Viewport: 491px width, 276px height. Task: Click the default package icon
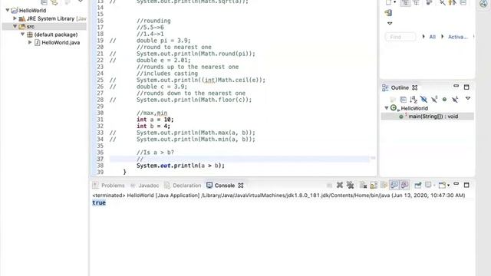tap(30, 34)
